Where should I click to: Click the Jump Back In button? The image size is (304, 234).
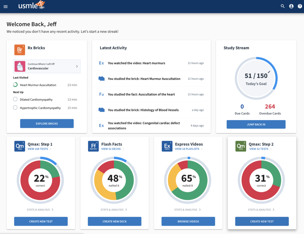tap(256, 124)
